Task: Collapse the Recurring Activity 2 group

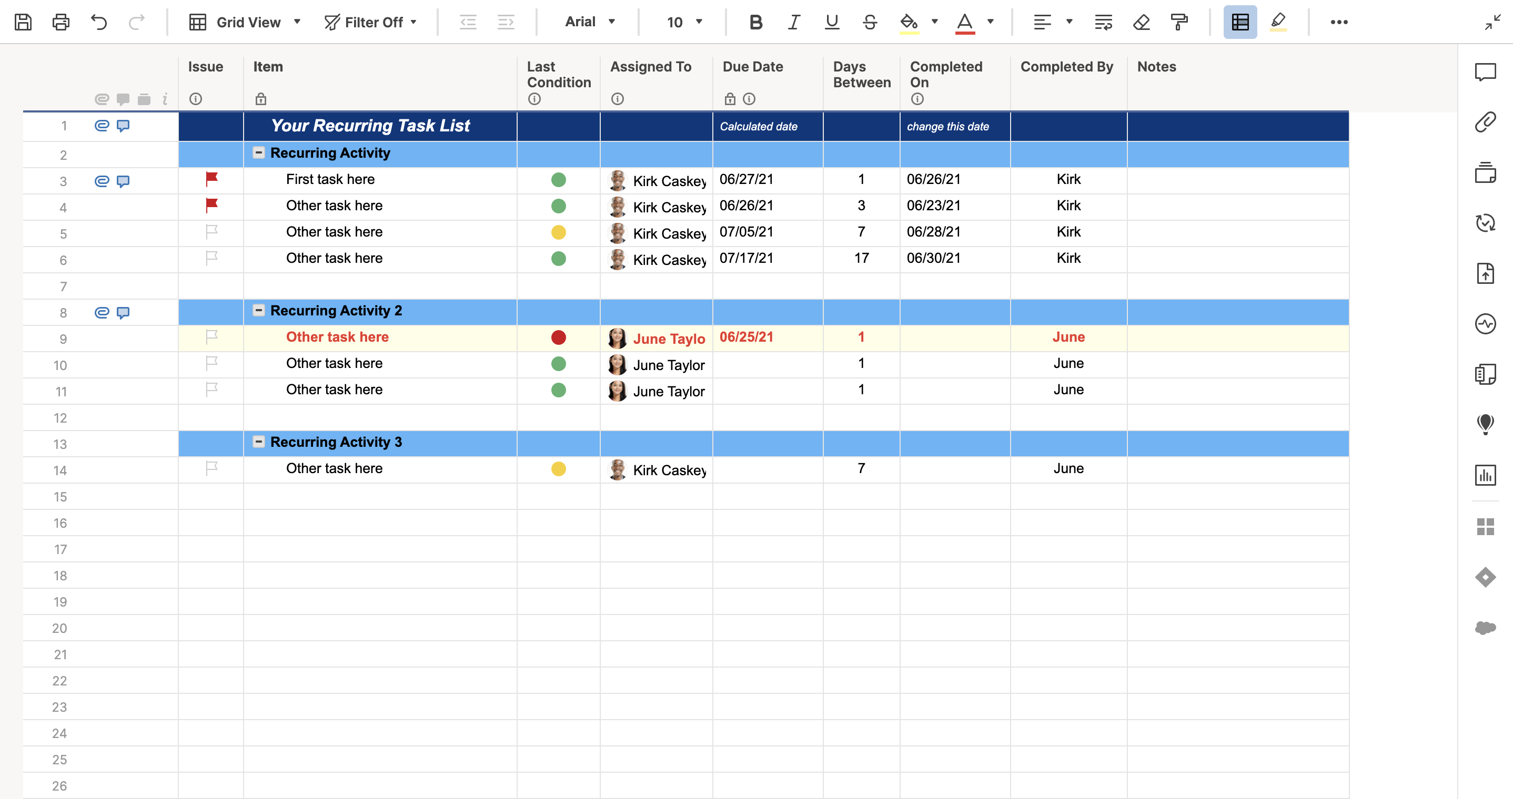Action: [259, 311]
